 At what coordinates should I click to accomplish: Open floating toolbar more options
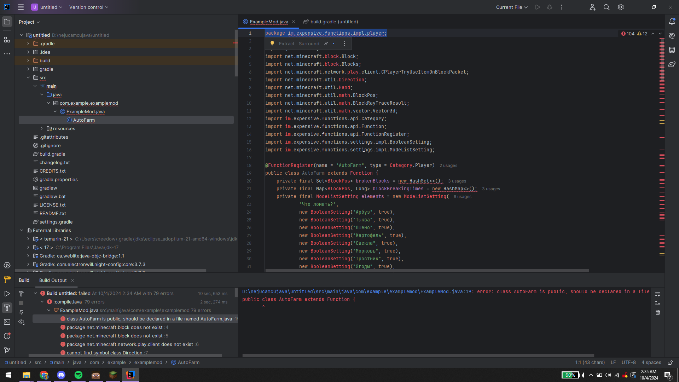coord(344,44)
